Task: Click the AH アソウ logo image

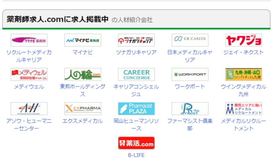Action: pos(29,109)
